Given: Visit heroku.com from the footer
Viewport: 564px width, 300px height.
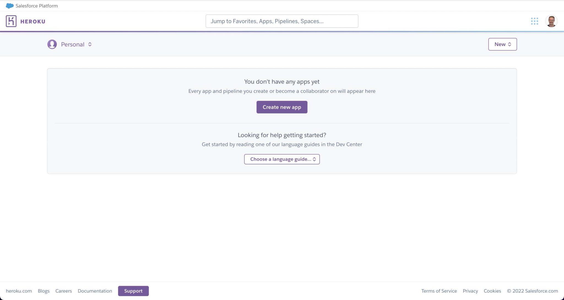Looking at the screenshot, I should [x=19, y=291].
